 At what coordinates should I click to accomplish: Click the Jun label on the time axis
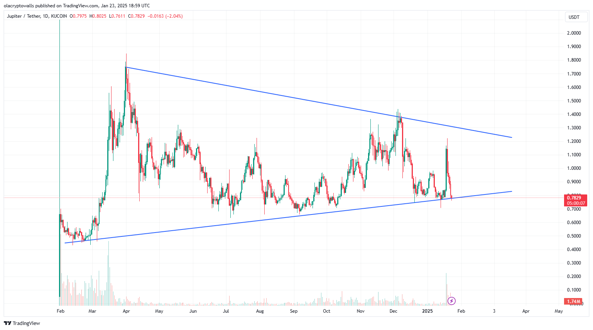click(193, 311)
